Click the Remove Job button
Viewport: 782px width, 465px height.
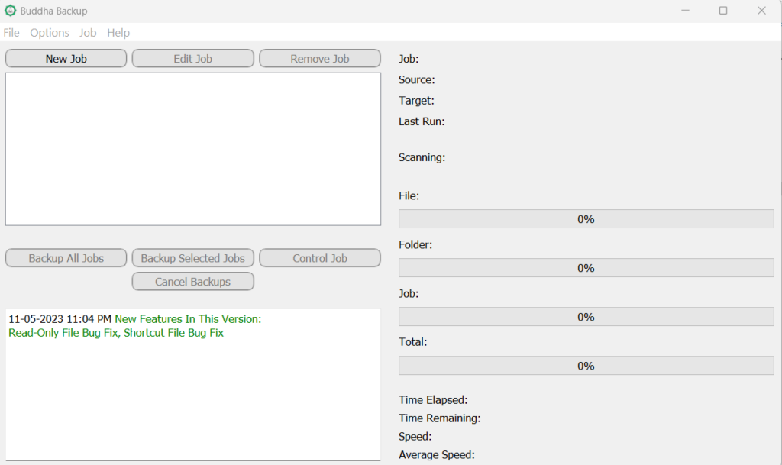(x=320, y=59)
